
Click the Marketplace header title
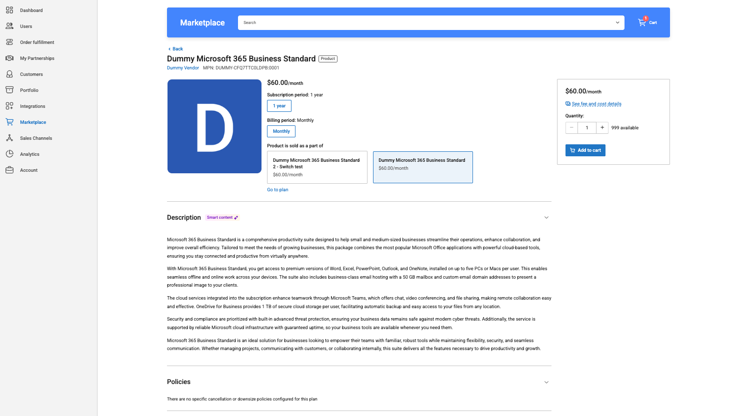click(x=202, y=22)
